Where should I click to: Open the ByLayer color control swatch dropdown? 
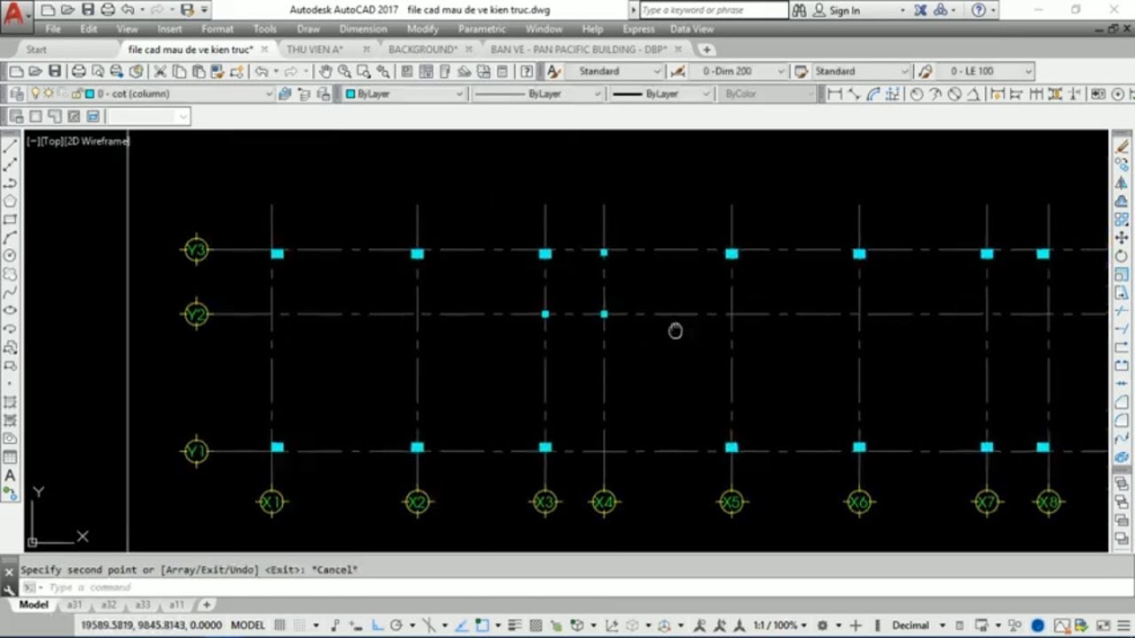[x=404, y=94]
